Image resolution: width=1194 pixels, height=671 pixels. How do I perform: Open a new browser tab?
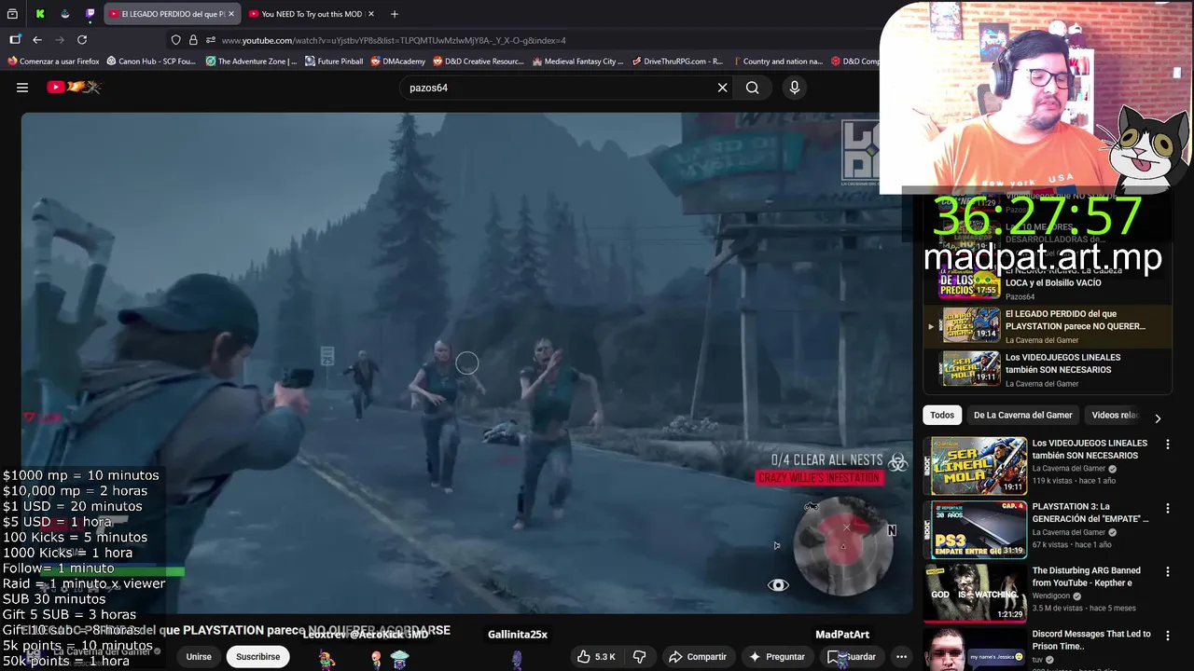coord(395,14)
